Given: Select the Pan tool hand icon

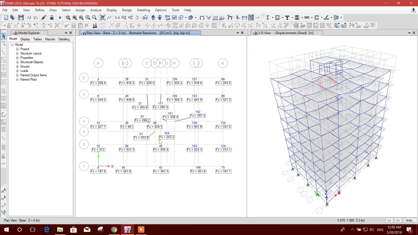Looking at the screenshot, I should 103,17.
